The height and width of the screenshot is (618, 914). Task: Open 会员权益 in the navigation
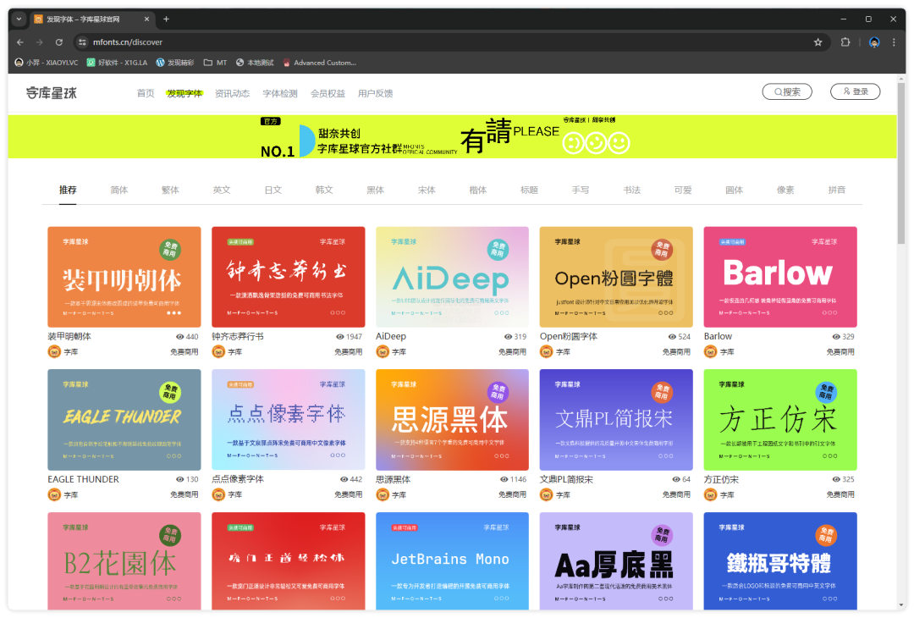328,93
